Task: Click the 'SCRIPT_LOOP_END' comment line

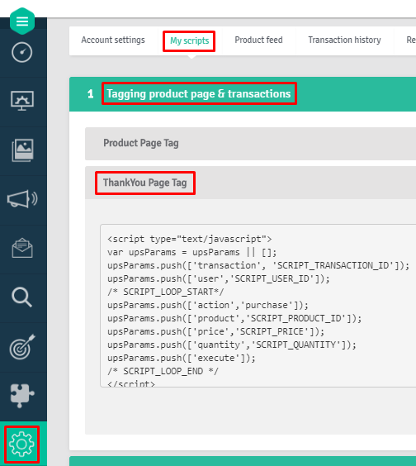Action: 163,371
